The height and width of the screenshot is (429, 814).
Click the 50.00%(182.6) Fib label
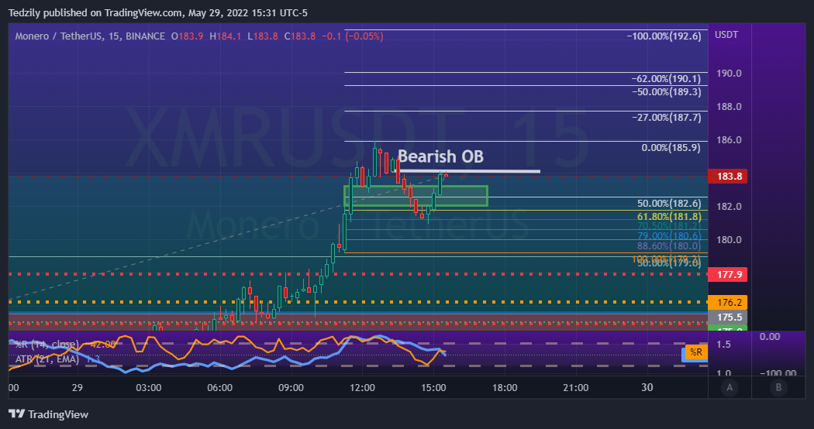click(x=669, y=204)
